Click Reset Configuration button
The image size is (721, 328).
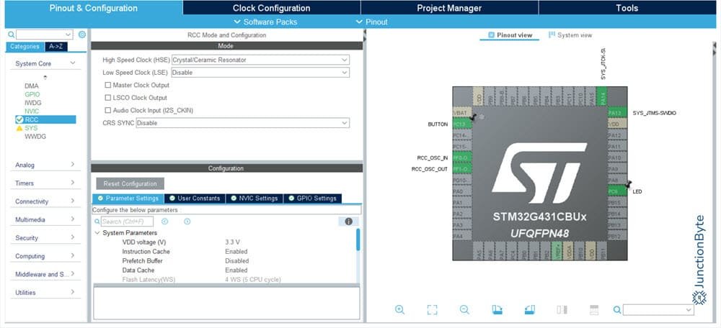click(x=130, y=183)
